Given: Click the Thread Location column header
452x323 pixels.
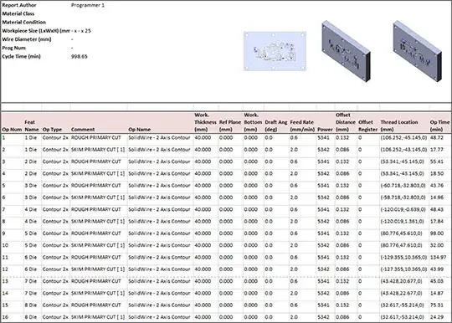Looking at the screenshot, I should (x=399, y=126).
